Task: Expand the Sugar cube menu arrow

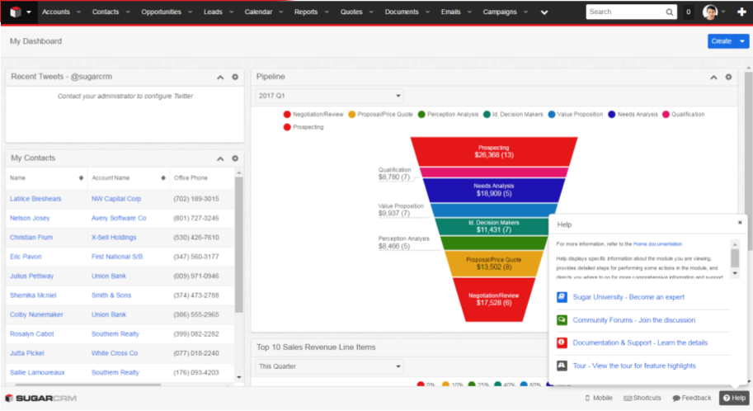Action: 28,12
